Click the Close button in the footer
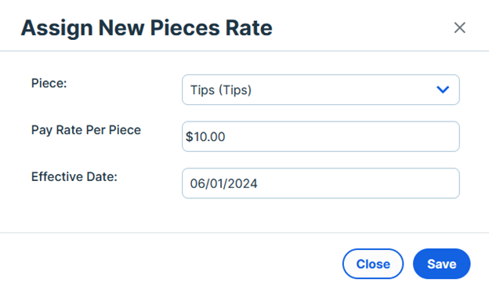This screenshot has height=286, width=489. (373, 264)
